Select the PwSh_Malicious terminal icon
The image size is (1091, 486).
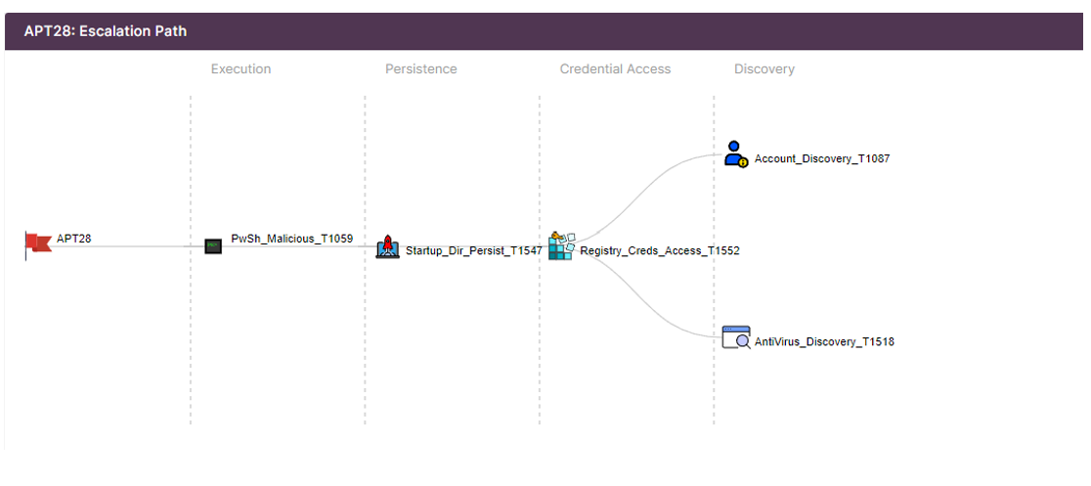pos(213,246)
